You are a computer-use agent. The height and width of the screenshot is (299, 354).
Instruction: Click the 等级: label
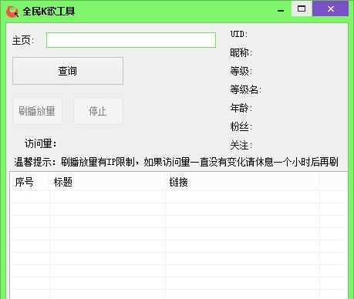241,71
